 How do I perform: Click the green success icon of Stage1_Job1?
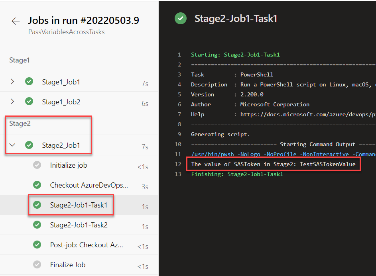tap(29, 82)
